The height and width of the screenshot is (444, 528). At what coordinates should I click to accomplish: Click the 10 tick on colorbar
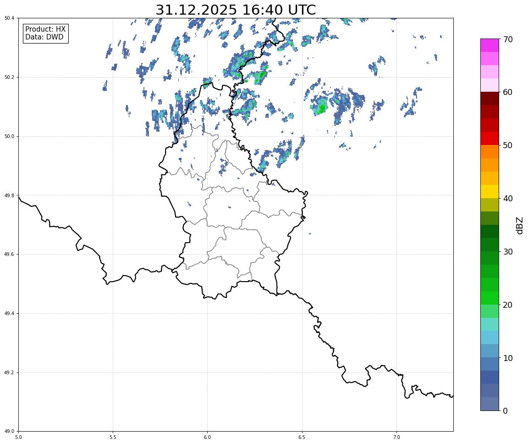point(508,358)
